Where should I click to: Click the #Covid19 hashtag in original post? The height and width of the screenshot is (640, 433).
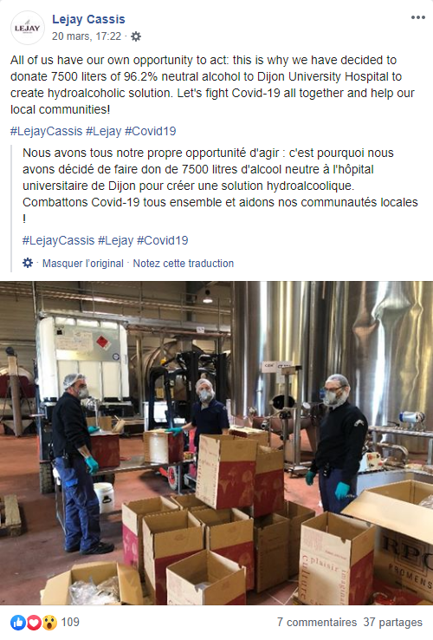[151, 131]
